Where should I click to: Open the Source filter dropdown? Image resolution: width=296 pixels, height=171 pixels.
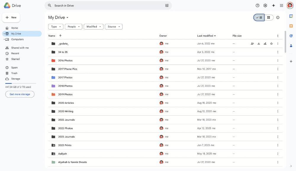tap(114, 27)
